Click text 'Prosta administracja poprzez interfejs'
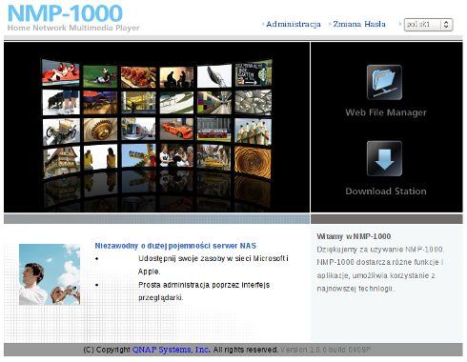 (x=204, y=285)
